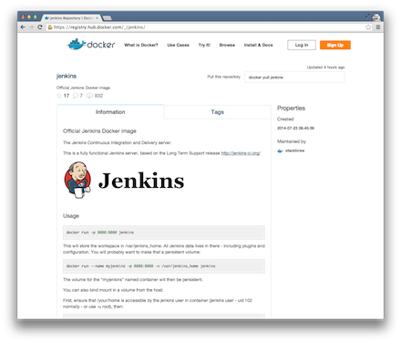This screenshot has width=401, height=343.
Task: Click the Pull this repository label
Action: point(223,77)
